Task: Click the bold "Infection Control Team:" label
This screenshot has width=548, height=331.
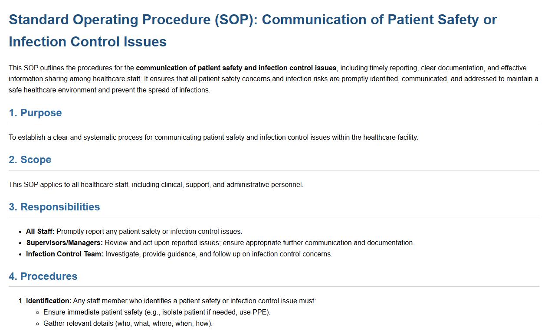Action: tap(65, 254)
